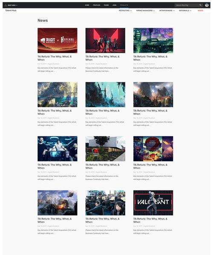Image resolution: width=213 pixels, height=255 pixels.
Task: Open the coastal harbor landscape thumbnail
Action: pos(58,94)
